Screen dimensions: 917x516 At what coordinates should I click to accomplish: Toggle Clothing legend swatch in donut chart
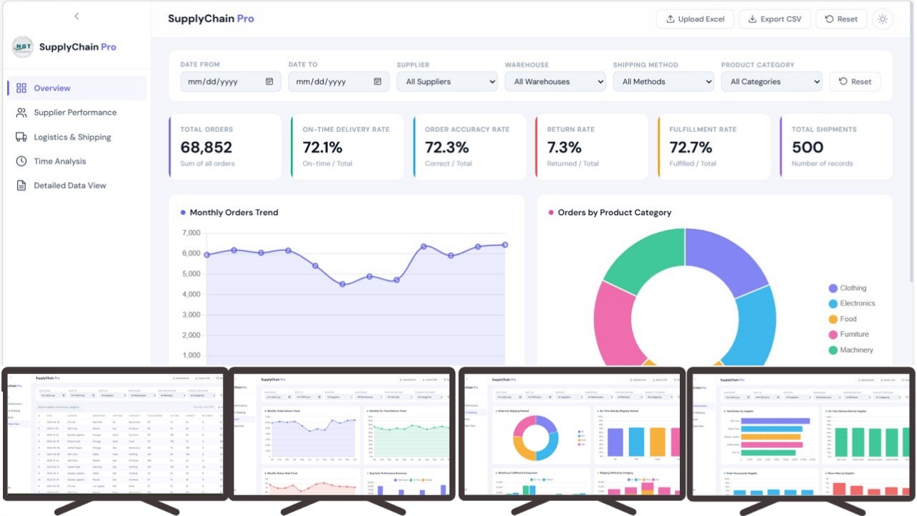[833, 288]
